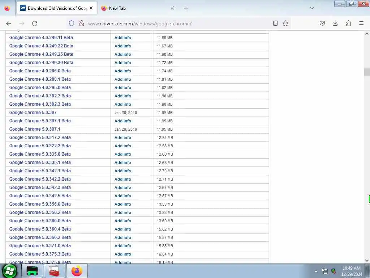Add info for Chrome 4.0.288.1 Beta
Screen dimensions: 370x278
tap(123, 79)
